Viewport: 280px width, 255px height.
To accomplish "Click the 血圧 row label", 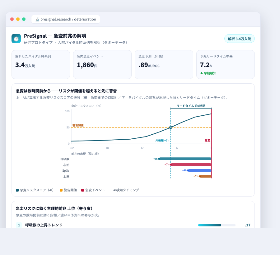I will [x=66, y=177].
